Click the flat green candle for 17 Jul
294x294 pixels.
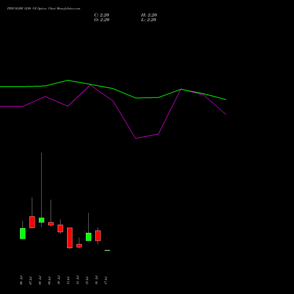tap(108, 250)
